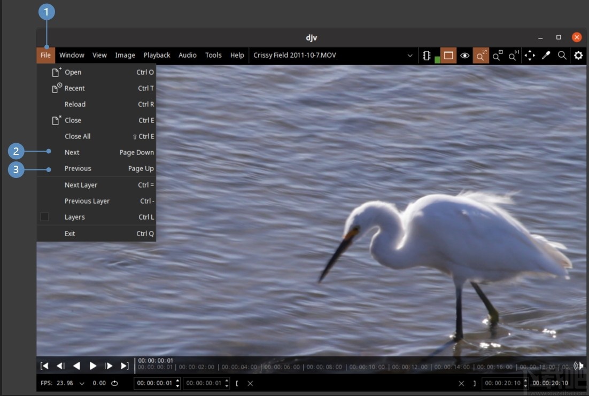Toggle the highlighted frame-view zoom button
This screenshot has width=589, height=396.
481,56
